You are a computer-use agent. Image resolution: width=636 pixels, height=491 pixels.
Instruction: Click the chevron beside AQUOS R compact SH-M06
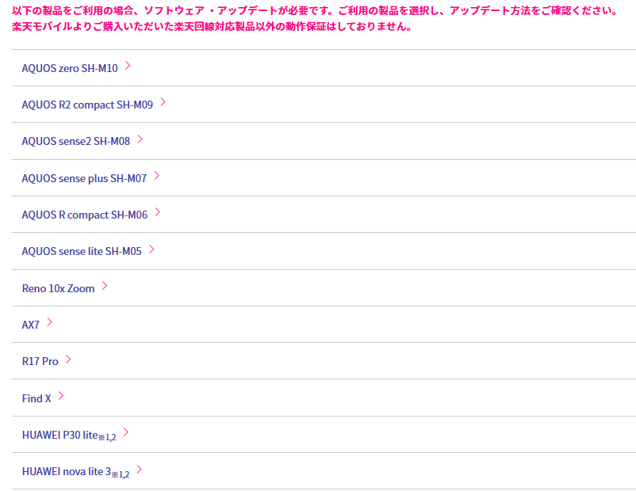(157, 212)
